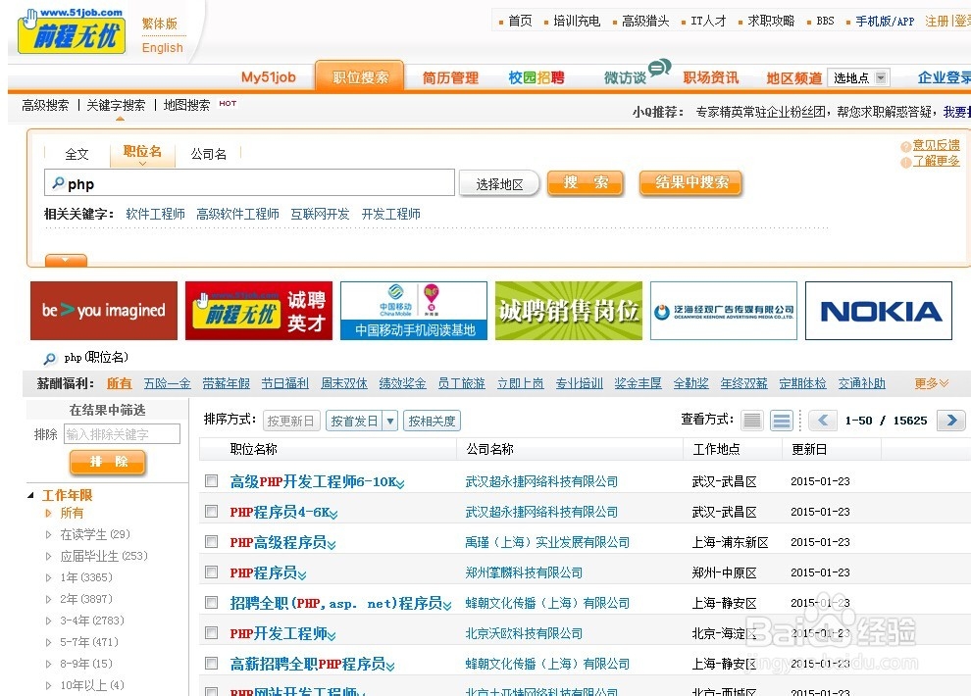
Task: Switch to compact list view icon
Action: [x=752, y=421]
